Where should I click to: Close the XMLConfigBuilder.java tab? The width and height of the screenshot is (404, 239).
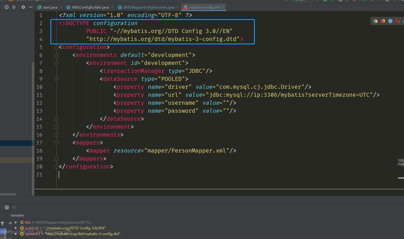click(112, 7)
